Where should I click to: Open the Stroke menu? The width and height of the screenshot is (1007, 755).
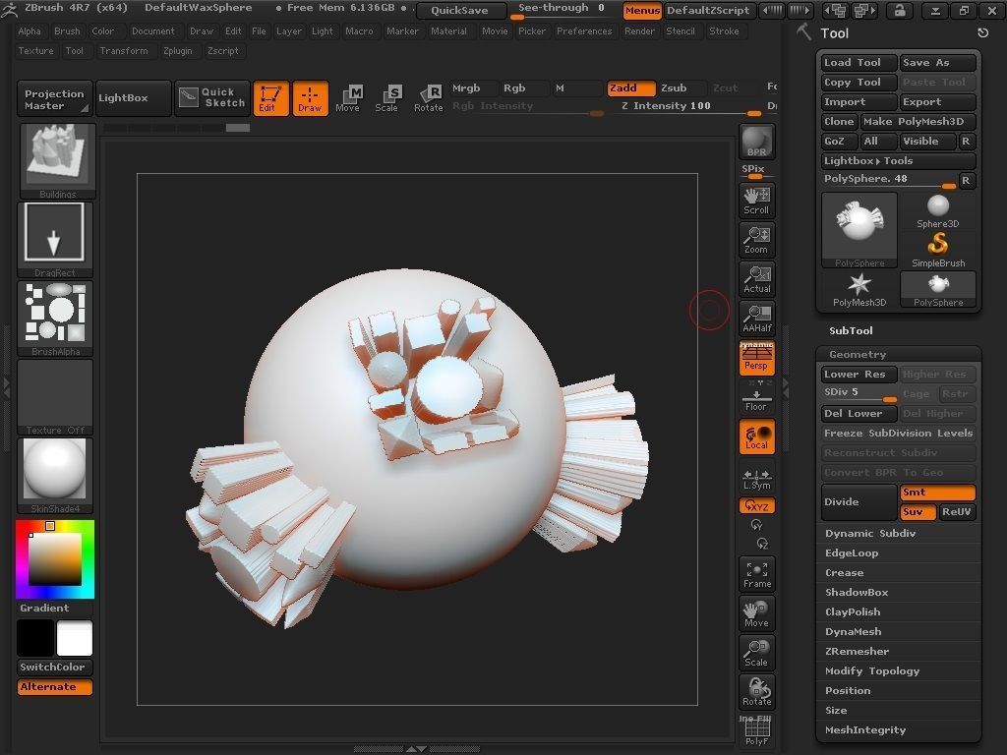coord(724,30)
